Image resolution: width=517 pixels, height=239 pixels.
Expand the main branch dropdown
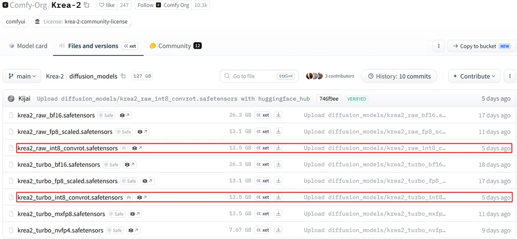click(22, 76)
